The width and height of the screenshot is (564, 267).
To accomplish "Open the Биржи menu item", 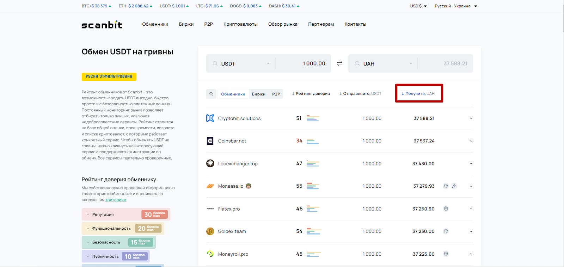I will (186, 24).
